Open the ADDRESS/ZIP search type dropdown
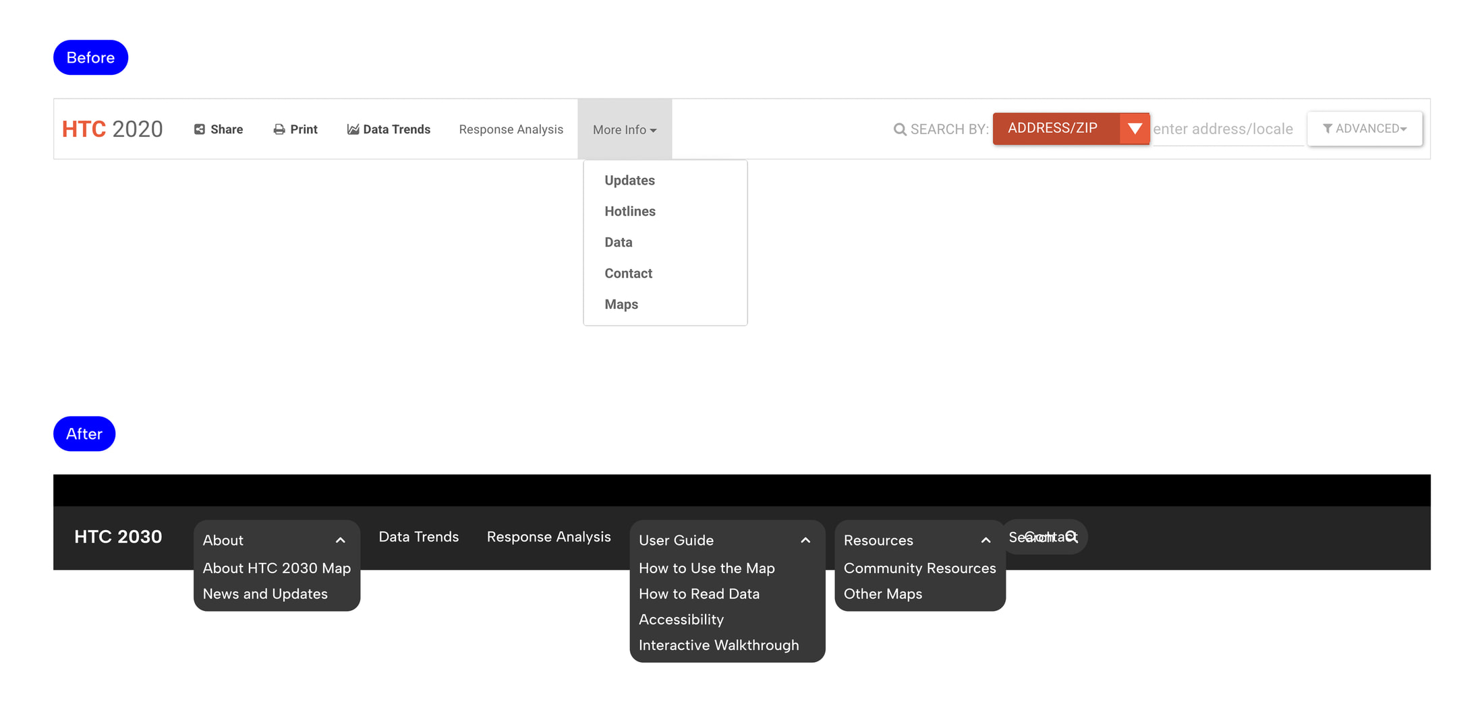Screen dimensions: 1484x712 click(1071, 128)
